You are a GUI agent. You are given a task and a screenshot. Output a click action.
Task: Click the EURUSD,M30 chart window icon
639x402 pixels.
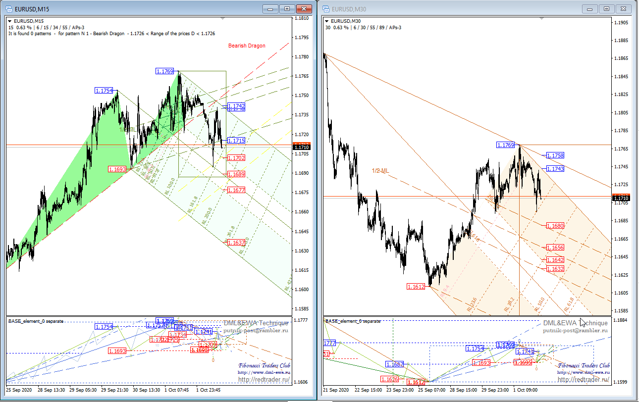pos(326,9)
